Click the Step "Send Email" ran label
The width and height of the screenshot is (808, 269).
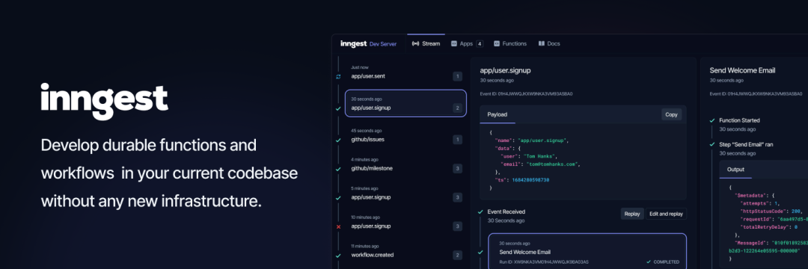(746, 144)
